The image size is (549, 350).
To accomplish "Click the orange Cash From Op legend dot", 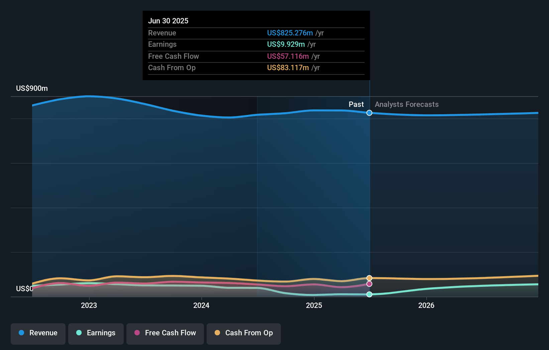I will click(x=217, y=333).
